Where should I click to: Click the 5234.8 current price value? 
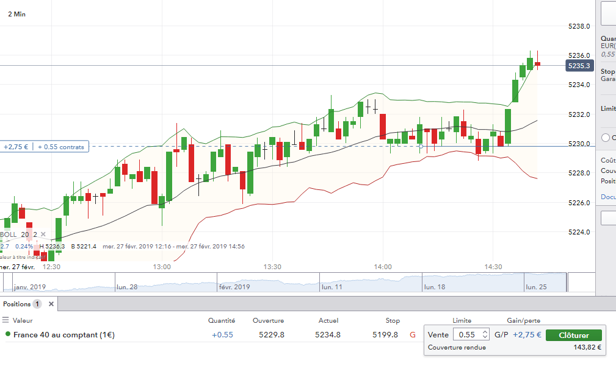pos(328,335)
